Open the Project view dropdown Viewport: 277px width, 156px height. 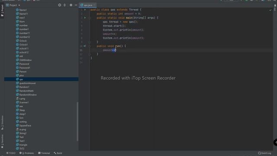pyautogui.click(x=13, y=5)
